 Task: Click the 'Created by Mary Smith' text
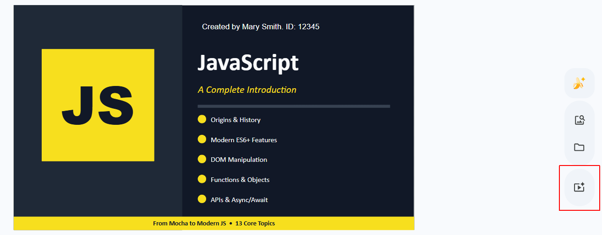tap(260, 27)
